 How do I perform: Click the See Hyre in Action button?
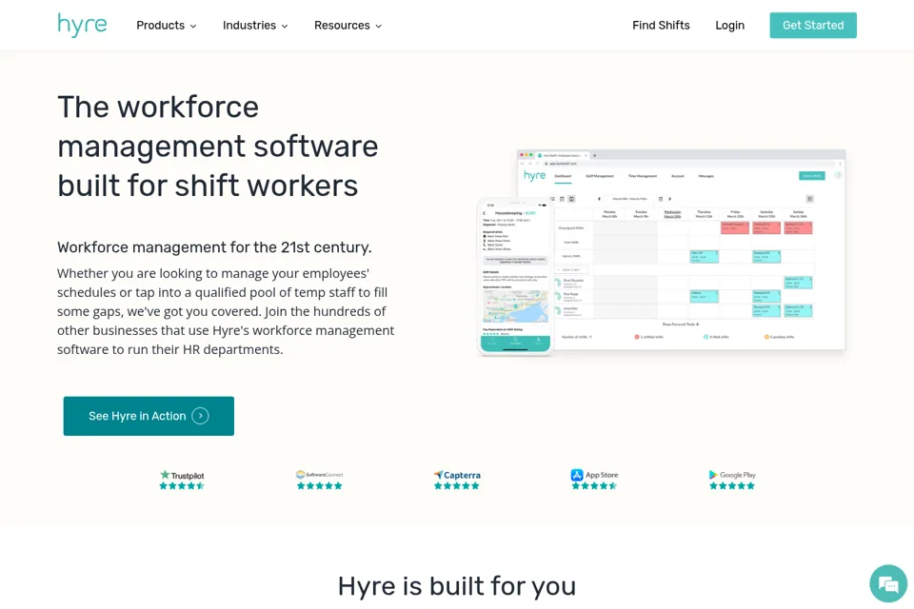tap(149, 416)
